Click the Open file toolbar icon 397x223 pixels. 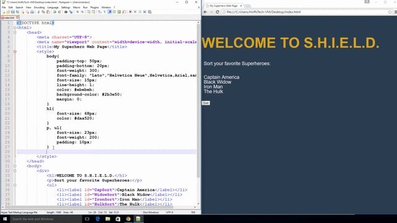coord(8,12)
